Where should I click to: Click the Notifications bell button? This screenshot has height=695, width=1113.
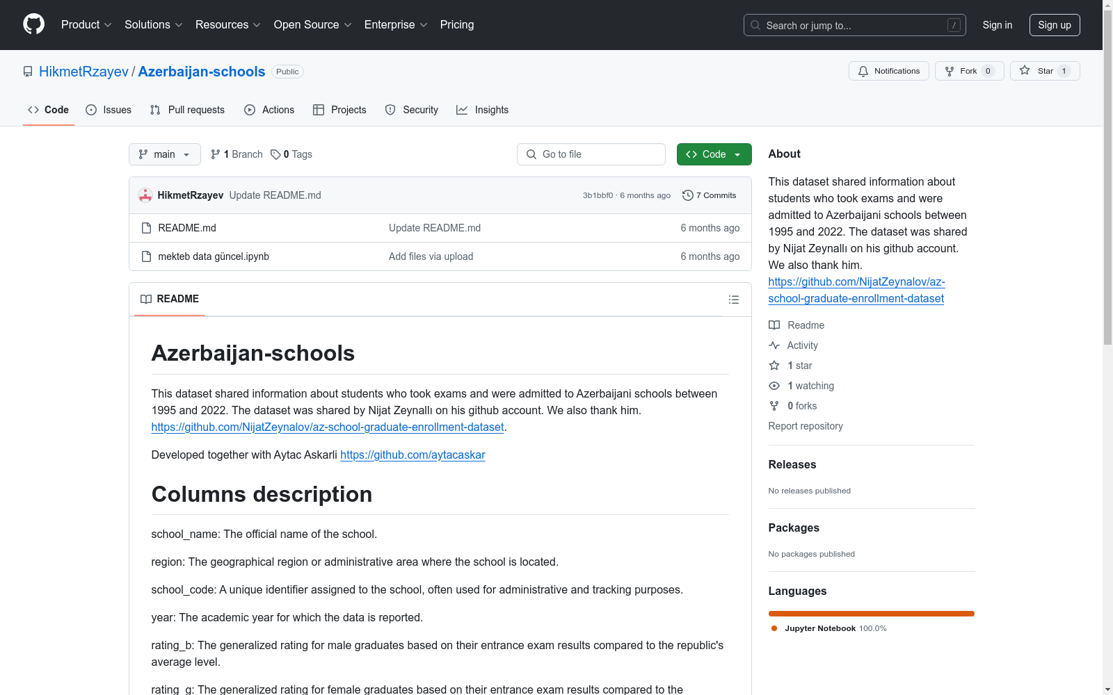click(x=888, y=71)
